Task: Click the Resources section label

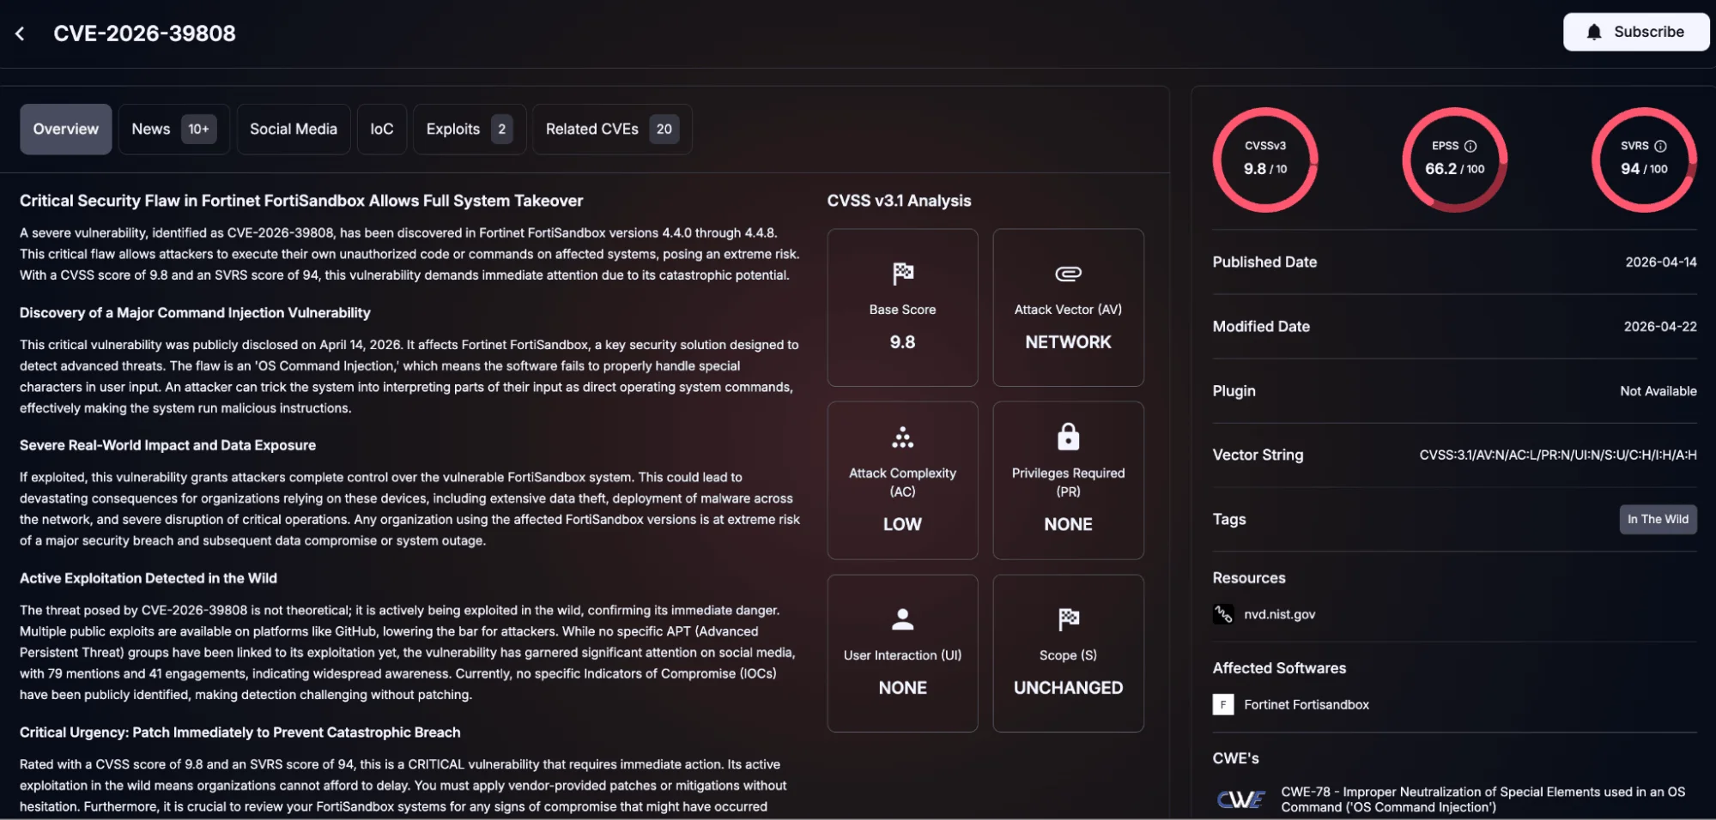Action: tap(1248, 578)
